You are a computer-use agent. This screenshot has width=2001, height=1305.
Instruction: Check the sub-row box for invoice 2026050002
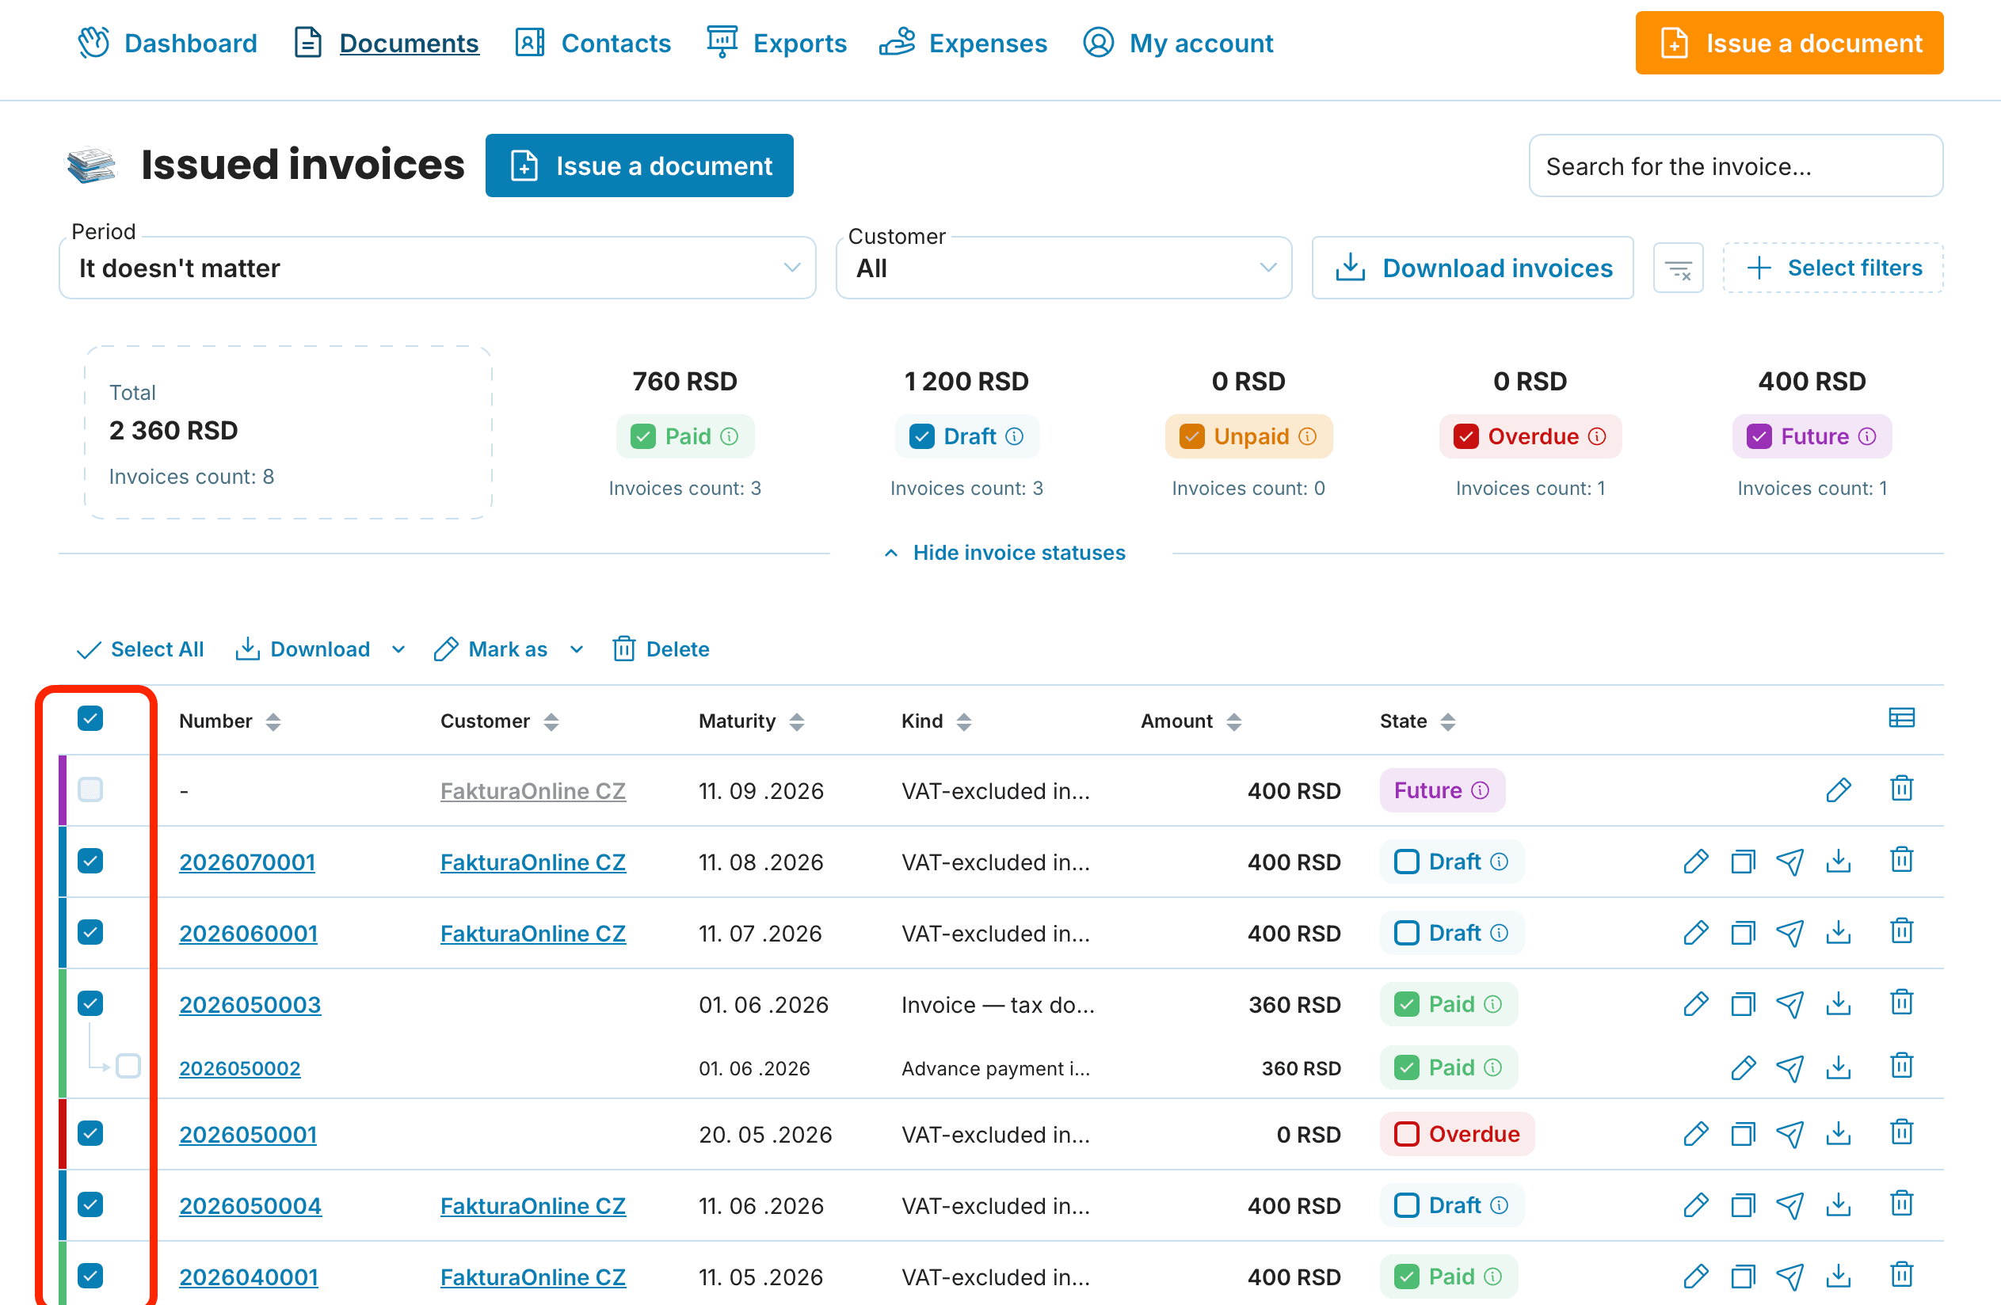coord(128,1067)
